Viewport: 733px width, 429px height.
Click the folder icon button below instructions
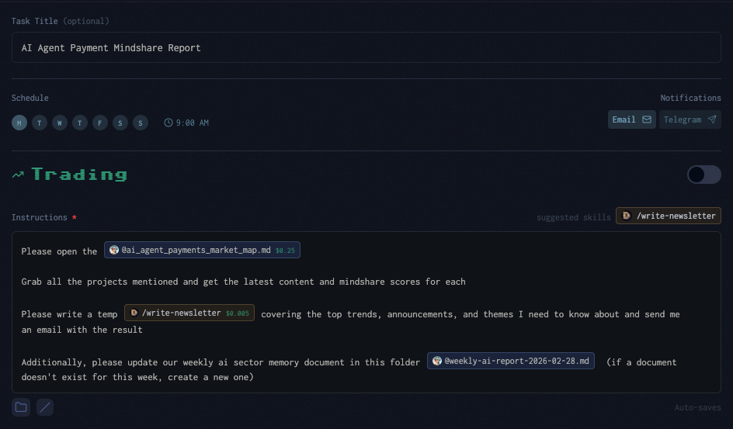(21, 407)
